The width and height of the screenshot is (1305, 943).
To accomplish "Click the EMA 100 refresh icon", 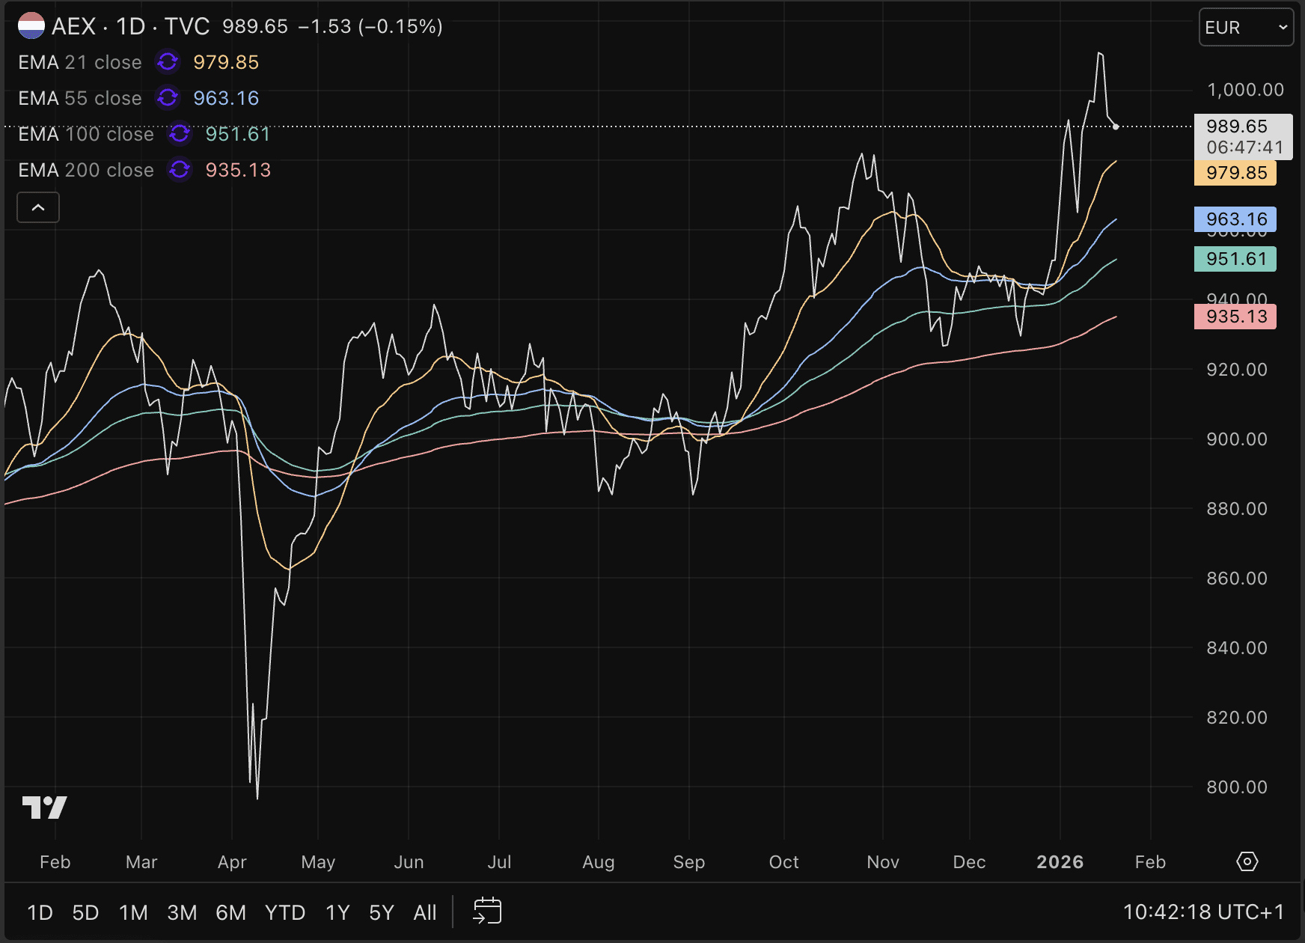I will (180, 134).
